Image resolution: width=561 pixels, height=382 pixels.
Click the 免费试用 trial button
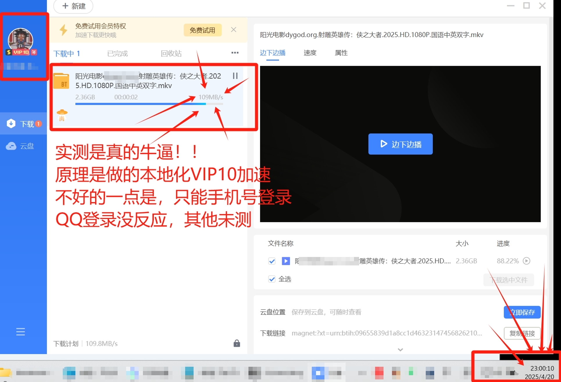[202, 30]
